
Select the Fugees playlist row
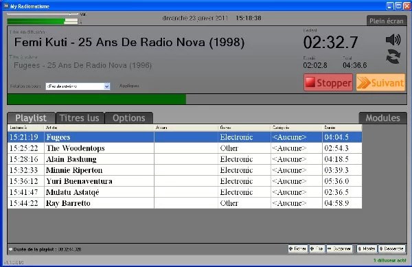[185, 137]
